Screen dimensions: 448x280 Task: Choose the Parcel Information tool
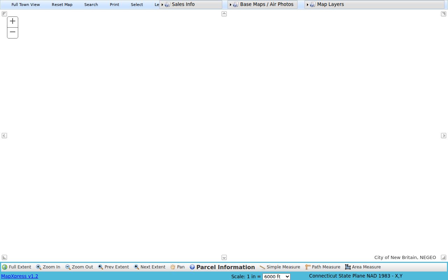[222, 267]
